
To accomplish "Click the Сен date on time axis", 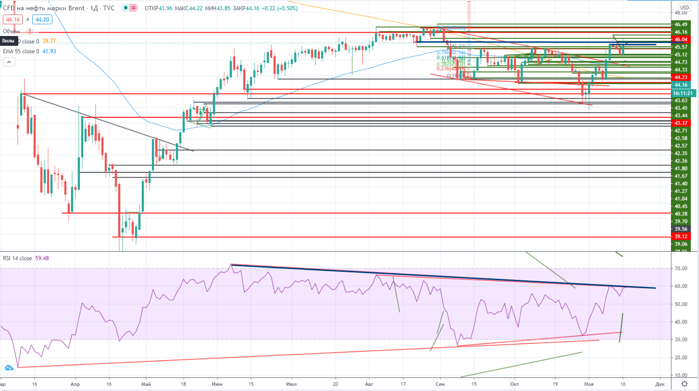I will pyautogui.click(x=440, y=384).
